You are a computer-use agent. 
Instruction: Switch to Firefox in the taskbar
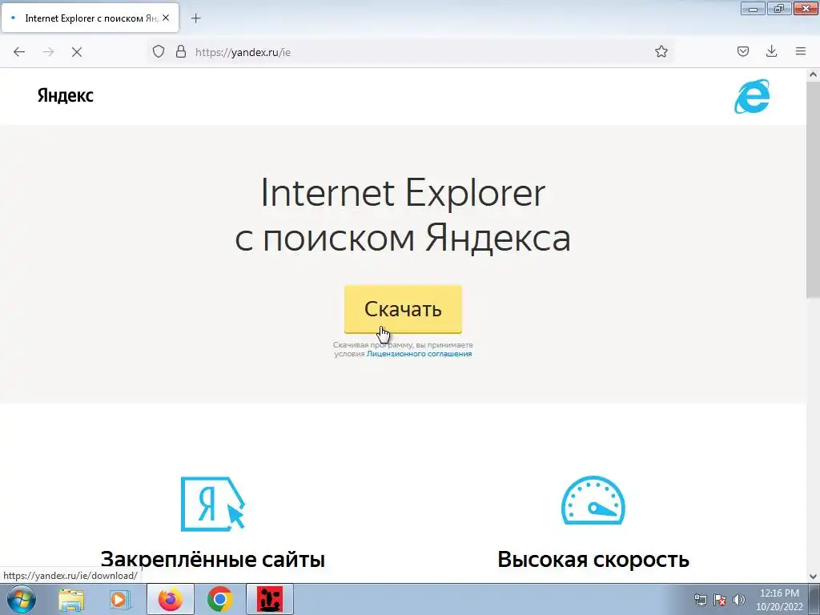(171, 599)
